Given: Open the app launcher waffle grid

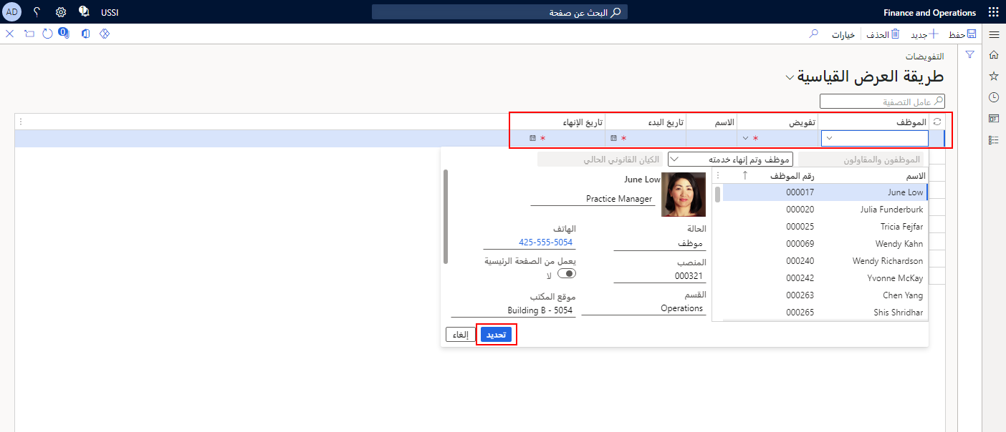Looking at the screenshot, I should point(993,12).
